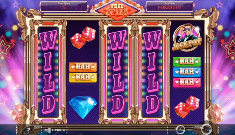Image resolution: width=235 pixels, height=135 pixels.
Task: Click the Free Spins diamond logo
Action: click(117, 10)
